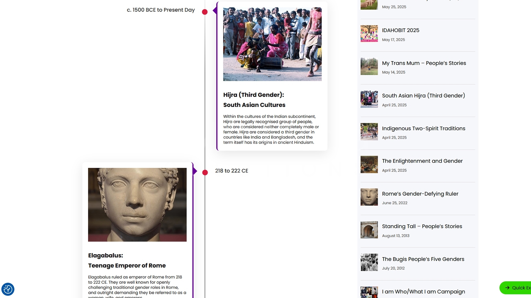Open The Enlightenment and Gender article
Viewport: 531px width, 298px height.
pos(422,161)
